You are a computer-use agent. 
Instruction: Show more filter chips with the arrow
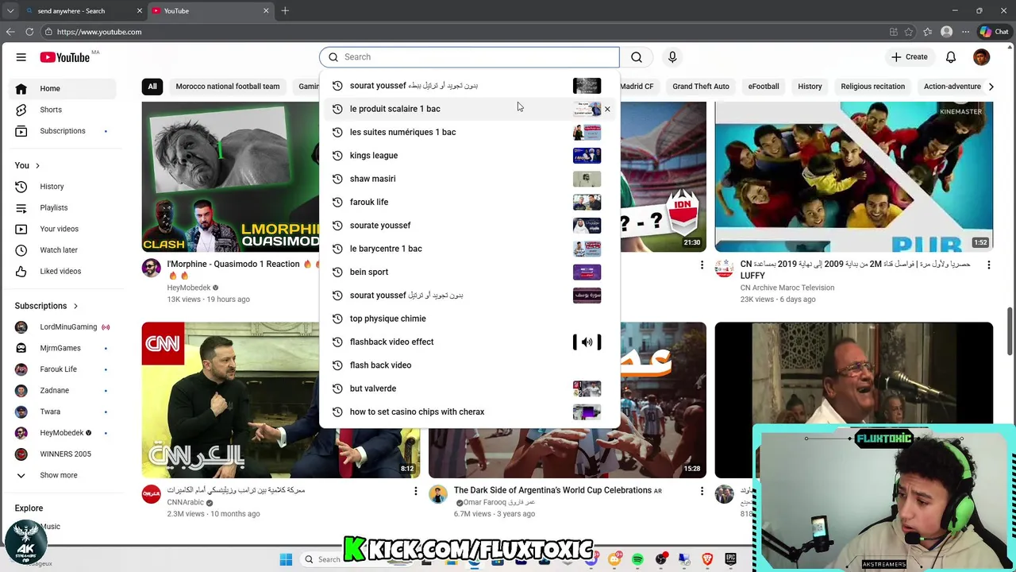tap(991, 87)
